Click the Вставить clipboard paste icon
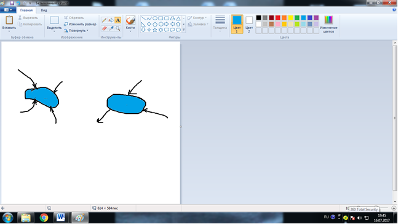The image size is (398, 224). [9, 20]
